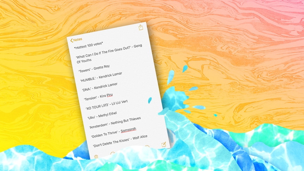Tap the 'Golden To Thrive' song title
The image size is (304, 171).
(x=104, y=134)
